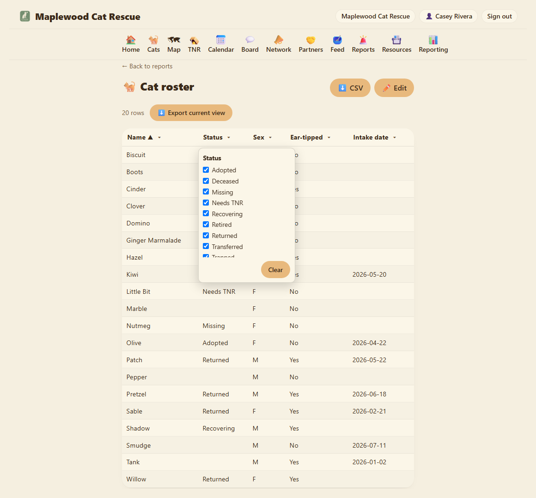Uncheck the Recovering status checkbox

(x=206, y=213)
